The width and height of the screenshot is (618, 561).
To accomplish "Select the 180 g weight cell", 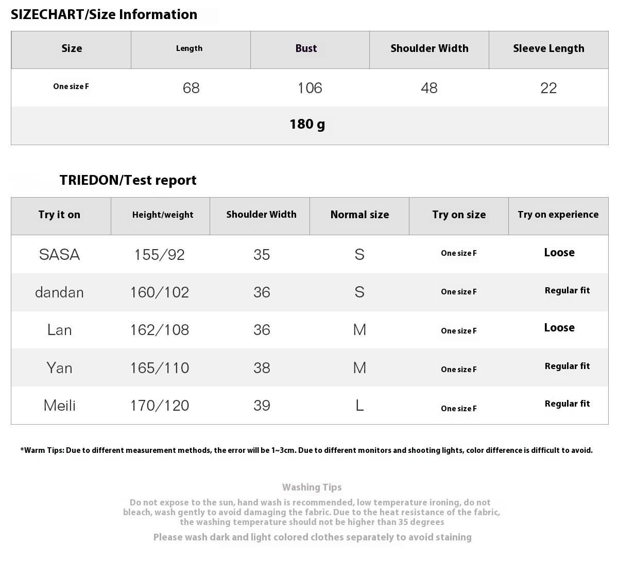I will [x=307, y=125].
